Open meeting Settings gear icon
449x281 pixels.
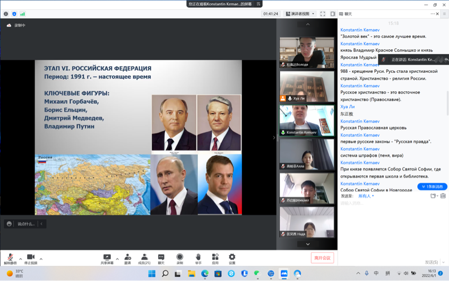pos(232,258)
